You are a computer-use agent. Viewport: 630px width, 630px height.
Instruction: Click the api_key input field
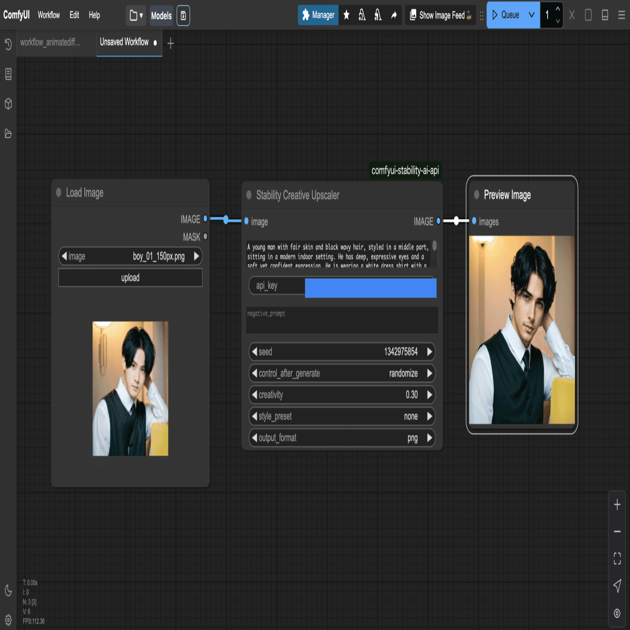[342, 286]
